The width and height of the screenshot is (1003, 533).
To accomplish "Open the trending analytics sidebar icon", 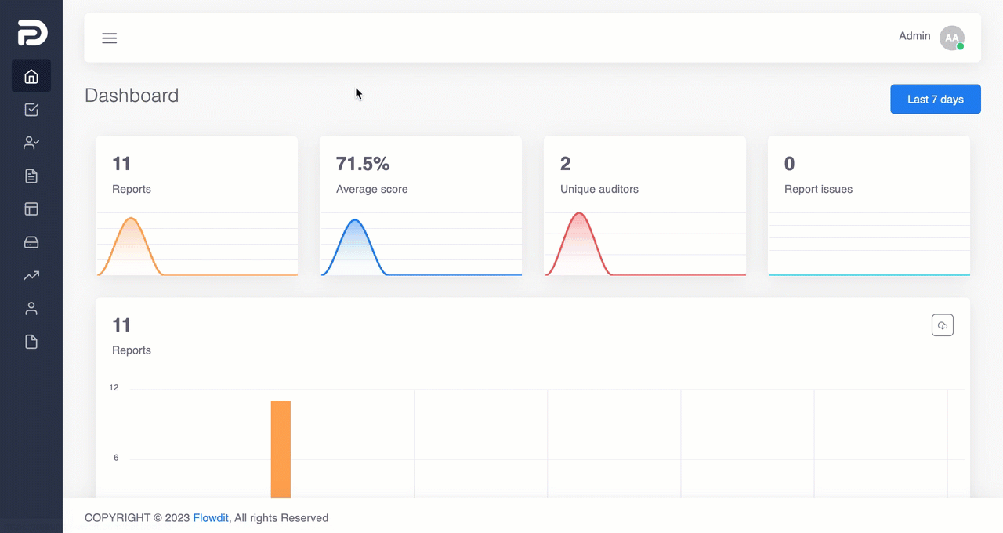I will coord(31,275).
